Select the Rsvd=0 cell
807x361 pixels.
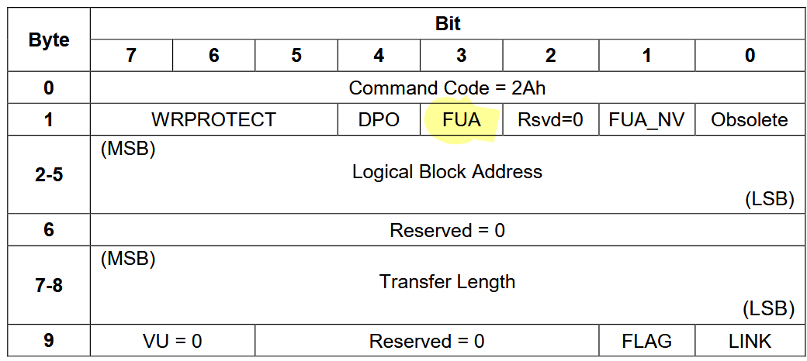click(551, 119)
